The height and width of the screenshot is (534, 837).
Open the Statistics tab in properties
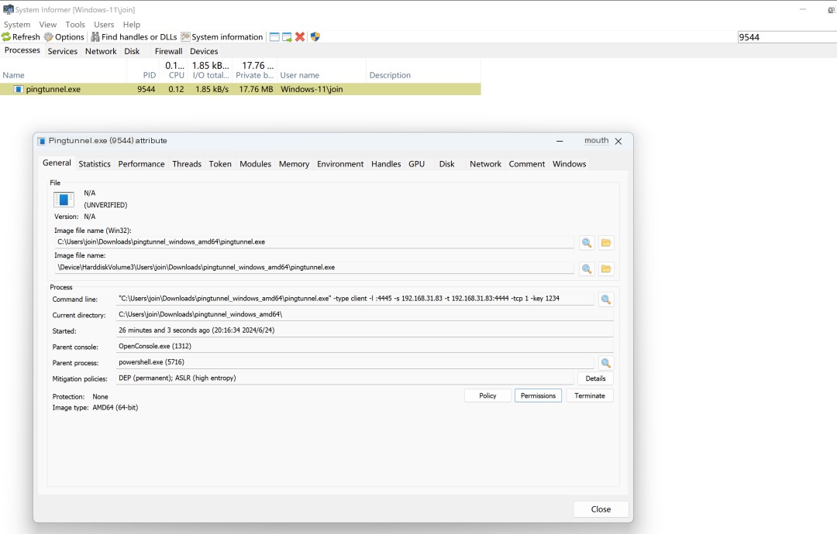tap(95, 164)
